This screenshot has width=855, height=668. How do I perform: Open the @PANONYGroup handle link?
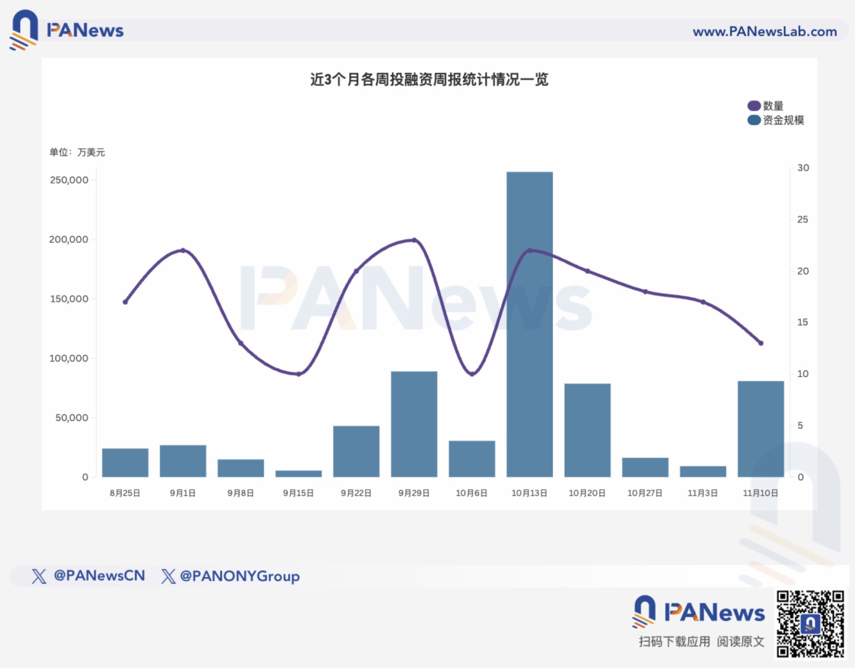(239, 576)
